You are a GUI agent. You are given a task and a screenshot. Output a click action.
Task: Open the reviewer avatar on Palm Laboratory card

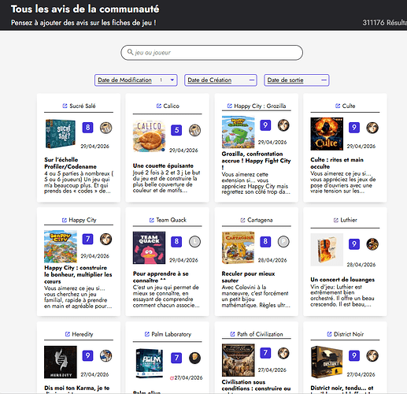194,358
